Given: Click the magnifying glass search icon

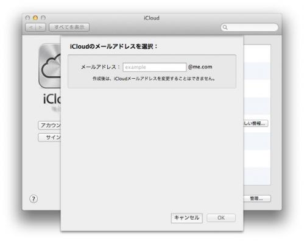Looking at the screenshot, I should tap(225, 27).
